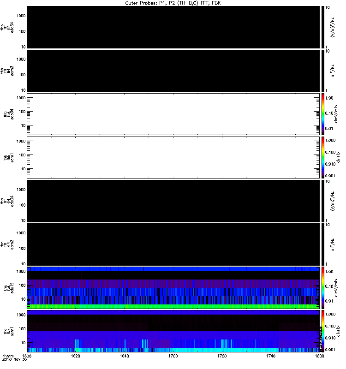This screenshot has width=346, height=369.
Task: Click the <|mV/m|> unit label of thb fbk edc34
Action: pos(336,114)
